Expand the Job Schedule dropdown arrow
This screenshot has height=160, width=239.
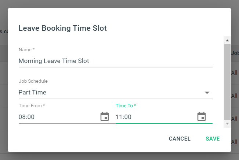pyautogui.click(x=207, y=93)
